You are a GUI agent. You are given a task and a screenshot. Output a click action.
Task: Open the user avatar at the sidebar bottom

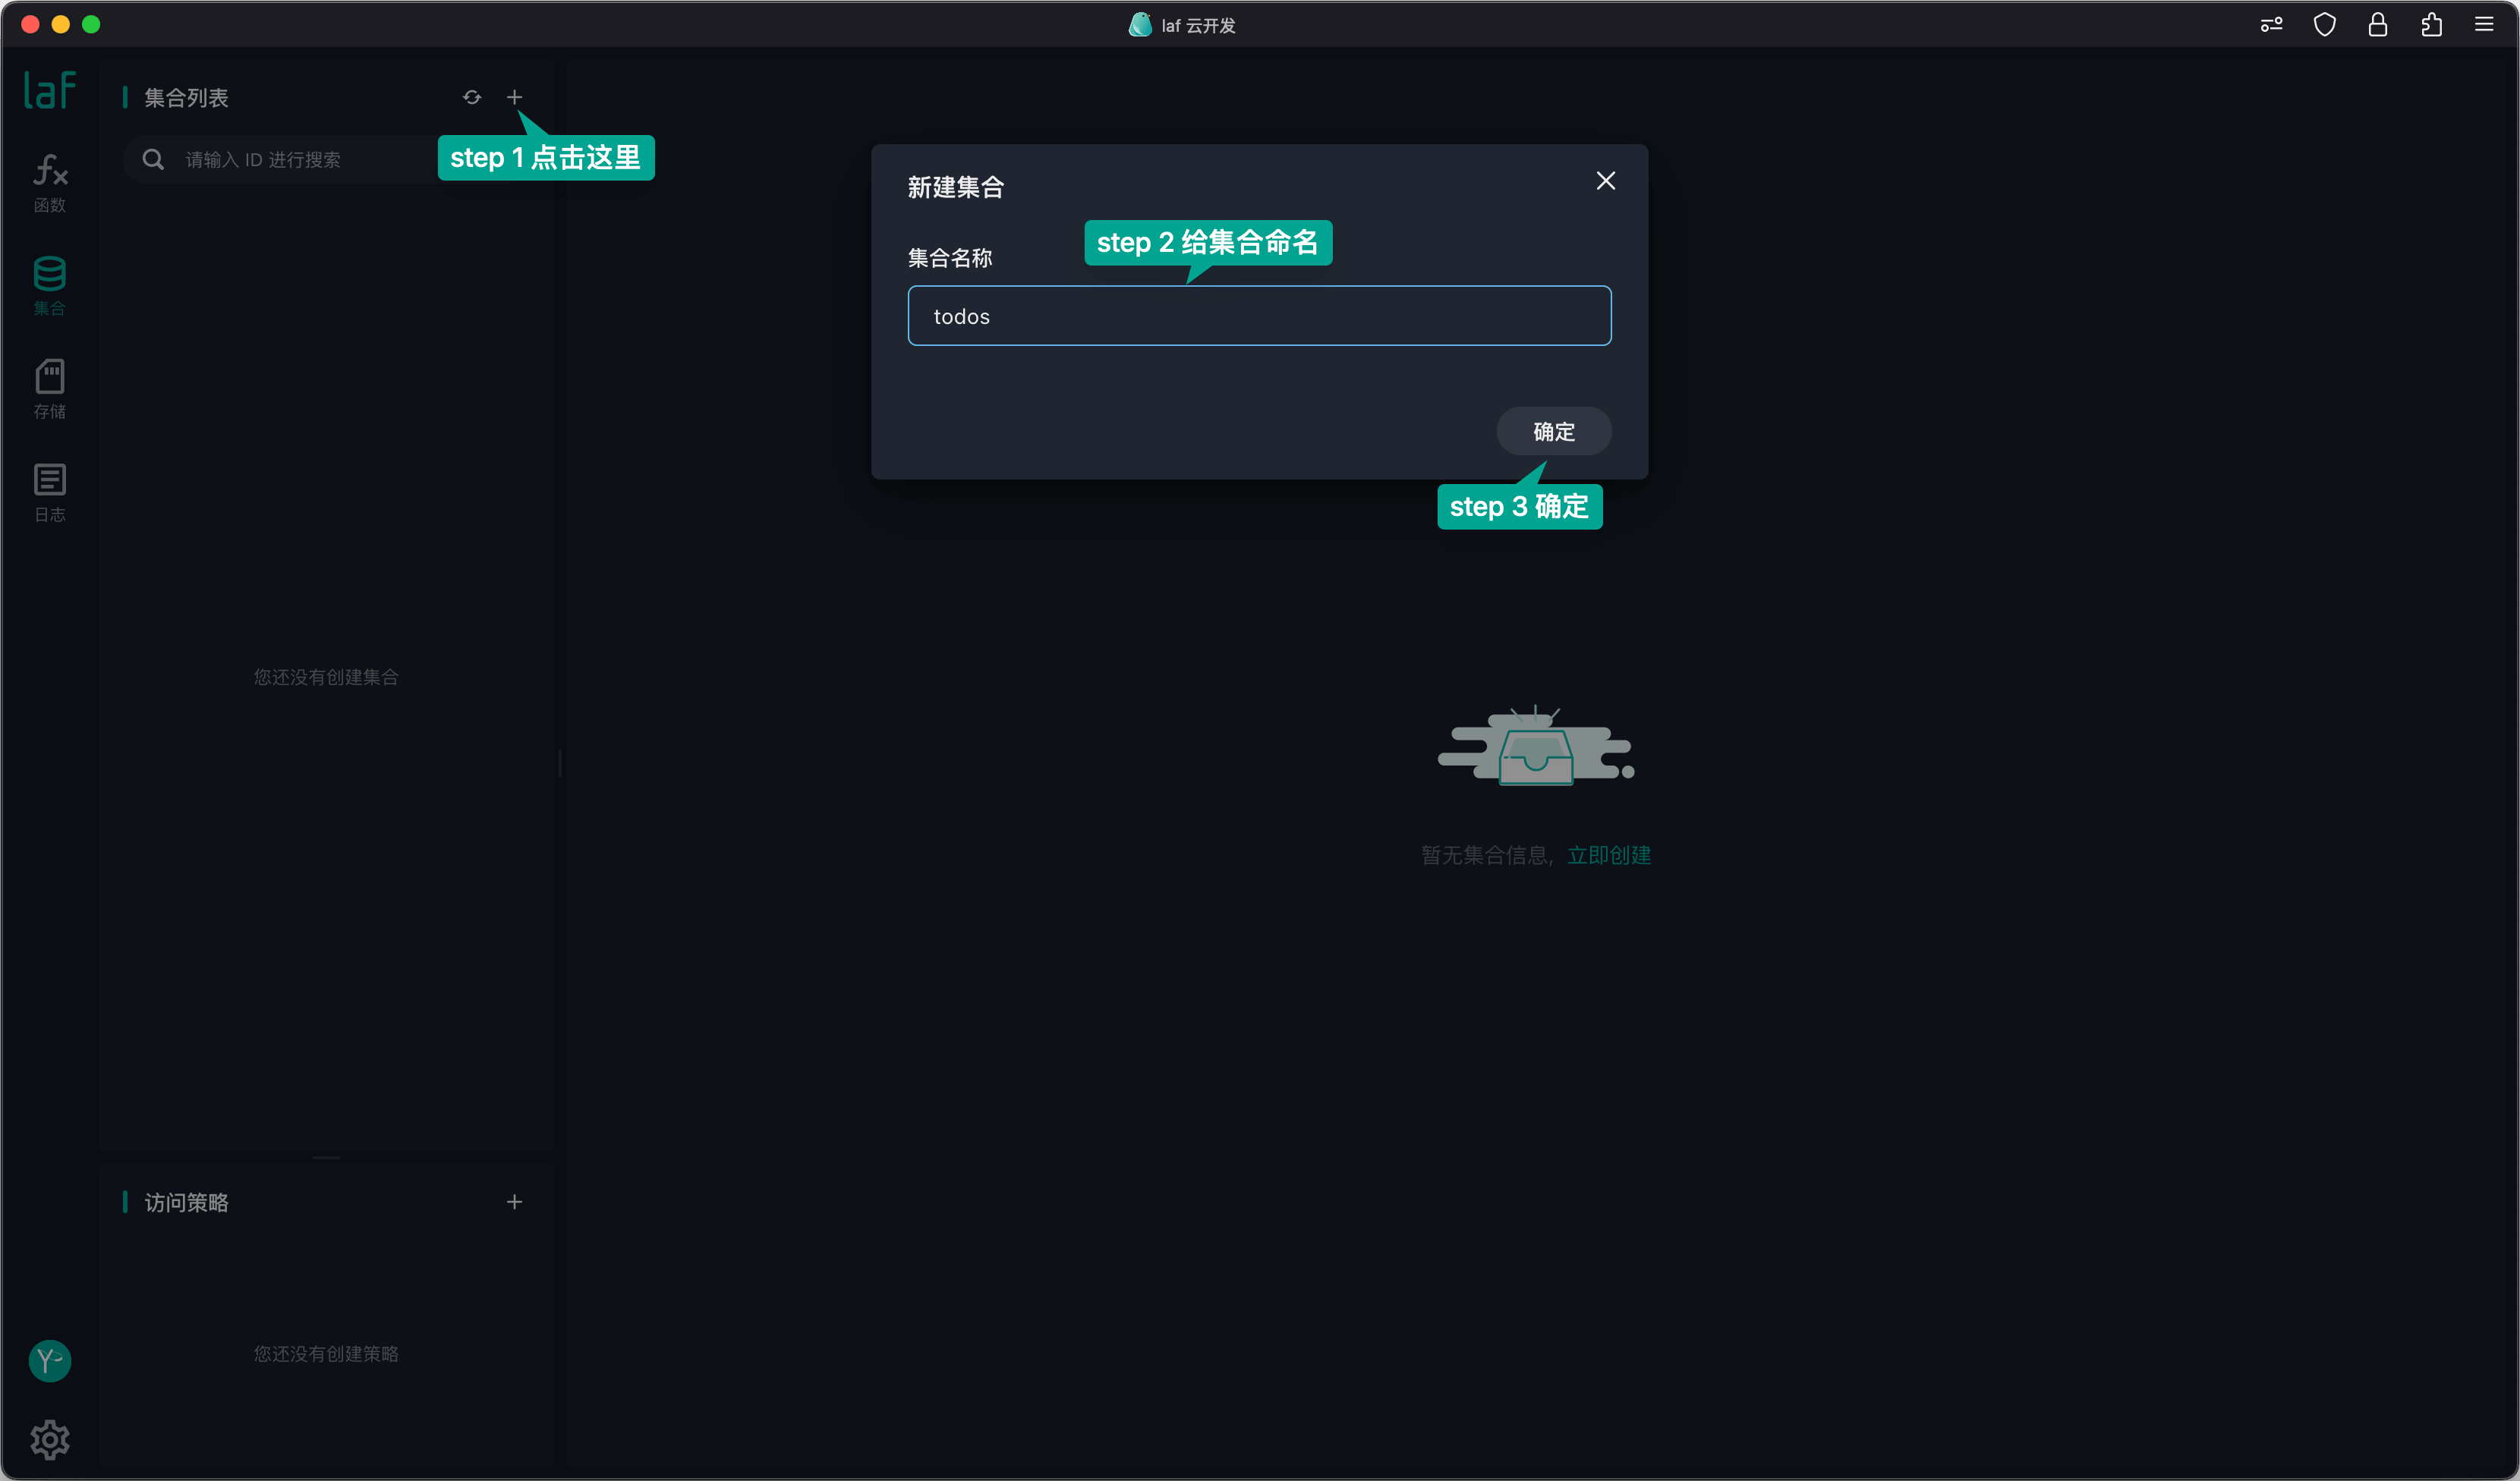pyautogui.click(x=49, y=1360)
